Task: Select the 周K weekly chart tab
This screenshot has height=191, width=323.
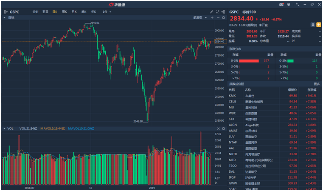Action: click(65, 12)
